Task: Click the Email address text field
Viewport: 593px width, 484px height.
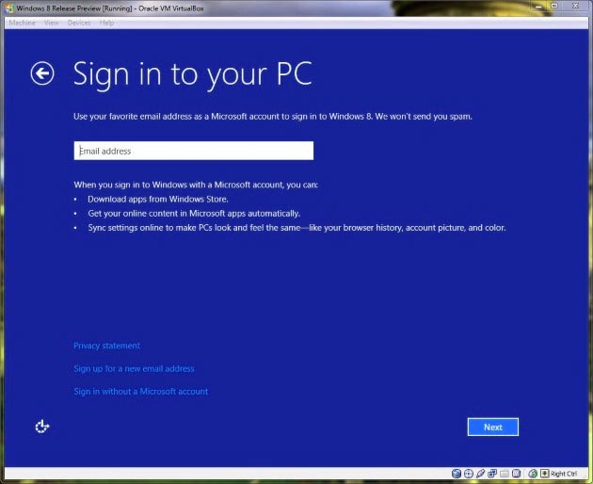Action: click(x=193, y=151)
